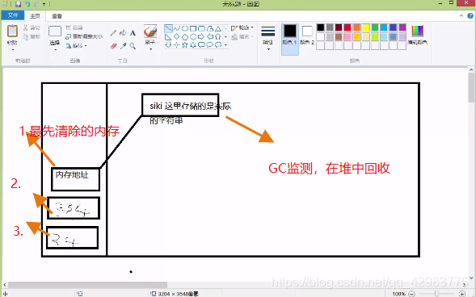
Task: Click the Copy button in the clipboard group
Action: point(32,36)
